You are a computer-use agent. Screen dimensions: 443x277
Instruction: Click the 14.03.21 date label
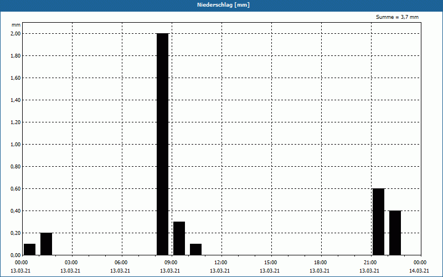(x=419, y=271)
